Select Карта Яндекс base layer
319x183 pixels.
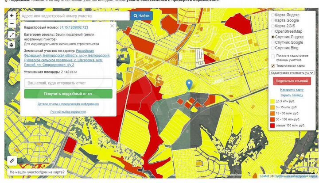click(x=273, y=15)
